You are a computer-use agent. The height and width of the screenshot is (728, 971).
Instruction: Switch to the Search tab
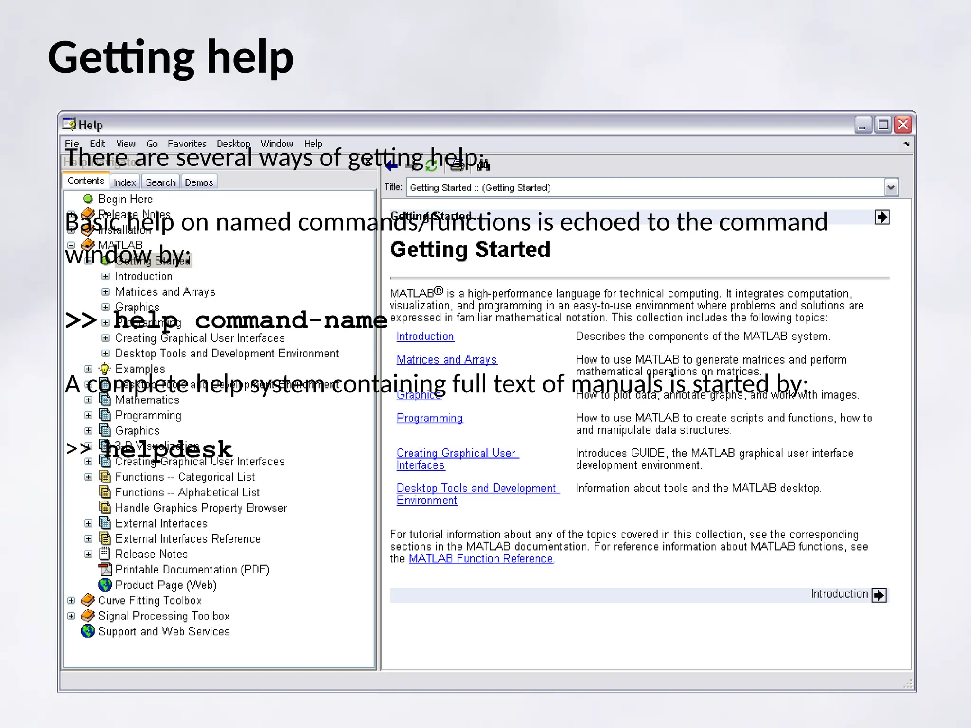[x=161, y=182]
